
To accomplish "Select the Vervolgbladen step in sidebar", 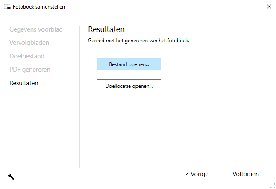I will 29,43.
